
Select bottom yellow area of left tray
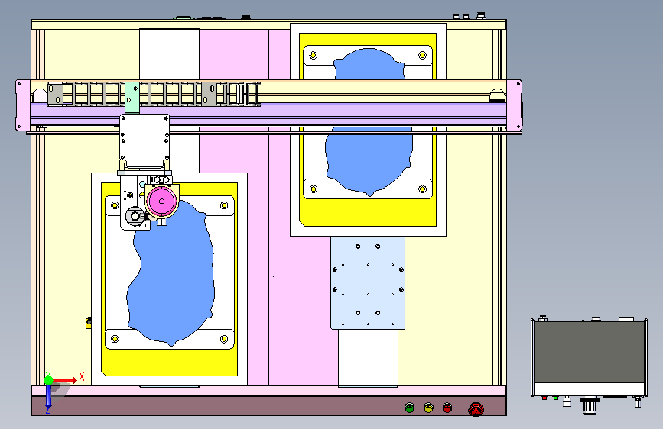tap(169, 363)
